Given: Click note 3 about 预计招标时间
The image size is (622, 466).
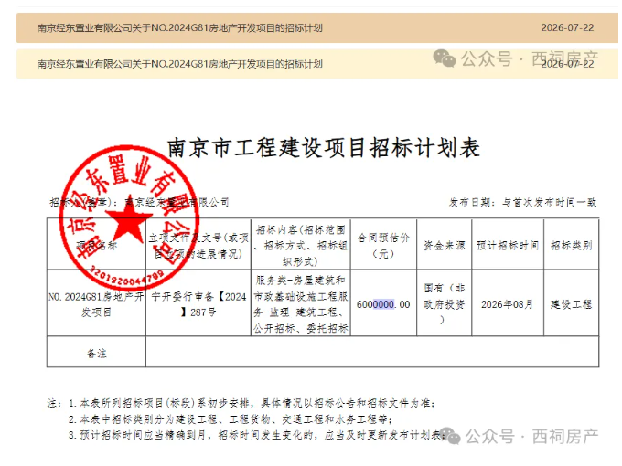Looking at the screenshot, I should pos(257,435).
